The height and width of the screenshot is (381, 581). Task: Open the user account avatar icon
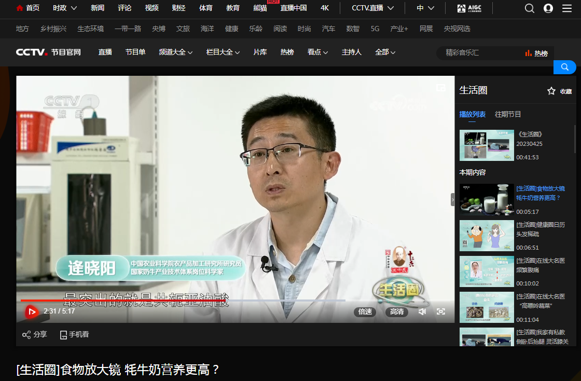pyautogui.click(x=548, y=8)
